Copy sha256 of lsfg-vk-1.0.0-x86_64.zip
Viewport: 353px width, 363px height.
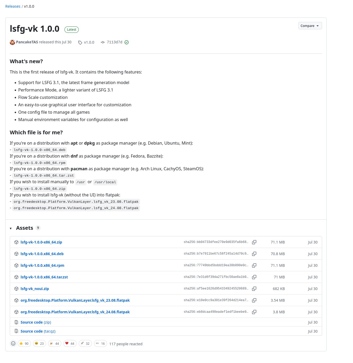click(254, 242)
